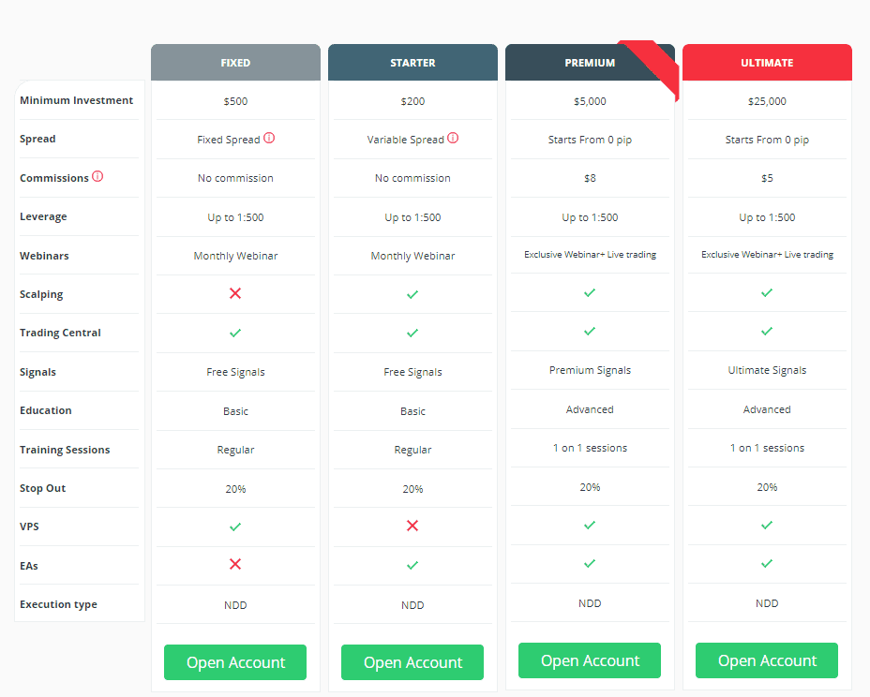Click green check for Ultimate account EAs
Screen dimensions: 870x697
767,563
